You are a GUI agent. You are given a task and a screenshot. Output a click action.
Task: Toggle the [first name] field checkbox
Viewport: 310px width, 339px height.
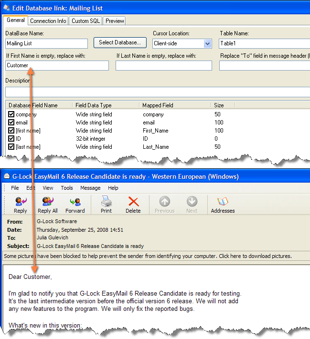coord(11,130)
